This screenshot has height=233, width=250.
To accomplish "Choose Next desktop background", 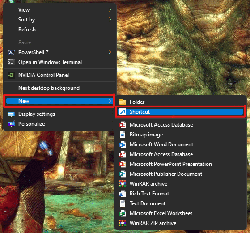I will click(x=59, y=88).
